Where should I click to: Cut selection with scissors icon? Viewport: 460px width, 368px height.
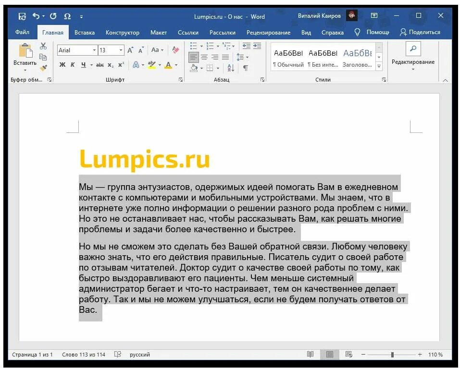[43, 46]
